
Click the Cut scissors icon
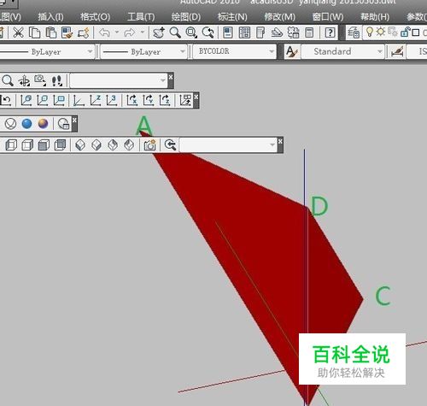[x=19, y=32]
